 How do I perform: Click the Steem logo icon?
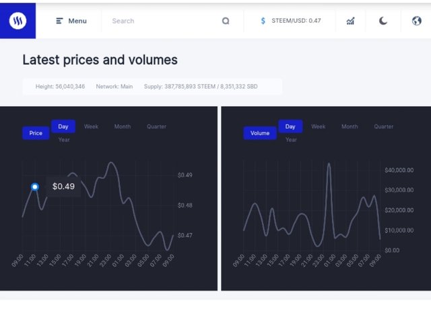(18, 21)
